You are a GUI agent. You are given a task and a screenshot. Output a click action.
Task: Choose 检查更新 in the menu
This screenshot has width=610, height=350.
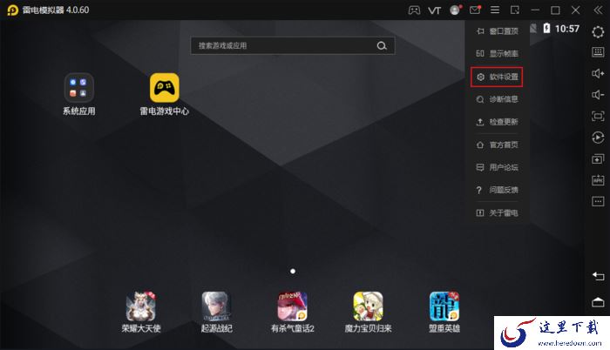498,122
